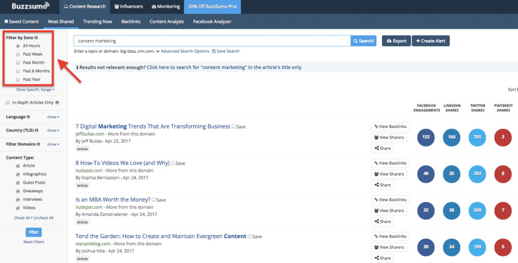
Task: Switch to the Trending Now tab
Action: pos(98,21)
